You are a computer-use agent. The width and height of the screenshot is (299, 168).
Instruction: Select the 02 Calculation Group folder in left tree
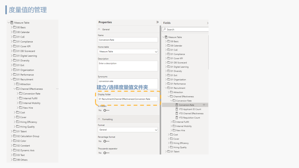(x=28, y=136)
